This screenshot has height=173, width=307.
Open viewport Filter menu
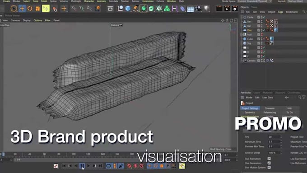point(47,20)
